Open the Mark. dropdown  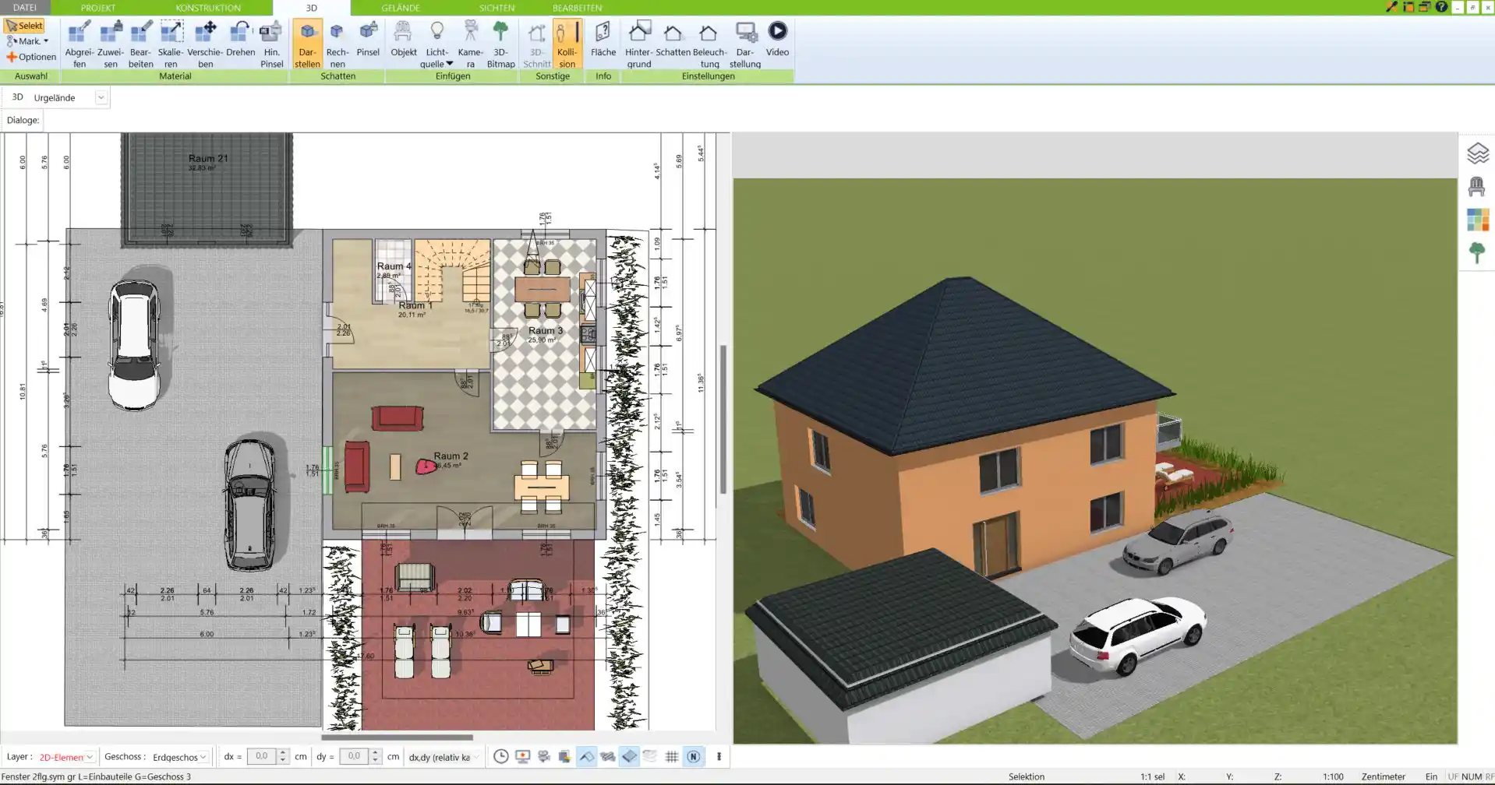click(28, 41)
